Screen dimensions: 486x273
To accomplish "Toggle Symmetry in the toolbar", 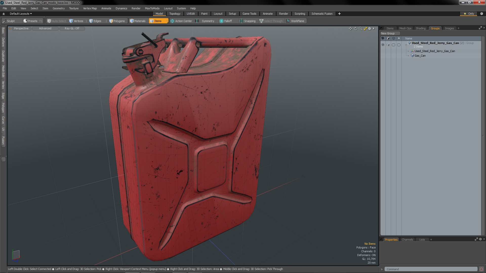I will pyautogui.click(x=205, y=21).
